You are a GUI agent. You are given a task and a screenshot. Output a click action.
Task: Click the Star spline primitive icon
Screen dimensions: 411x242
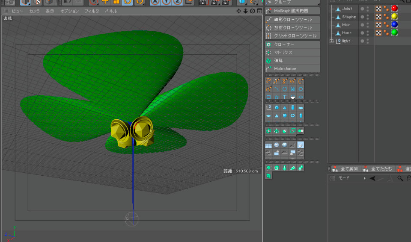click(277, 97)
